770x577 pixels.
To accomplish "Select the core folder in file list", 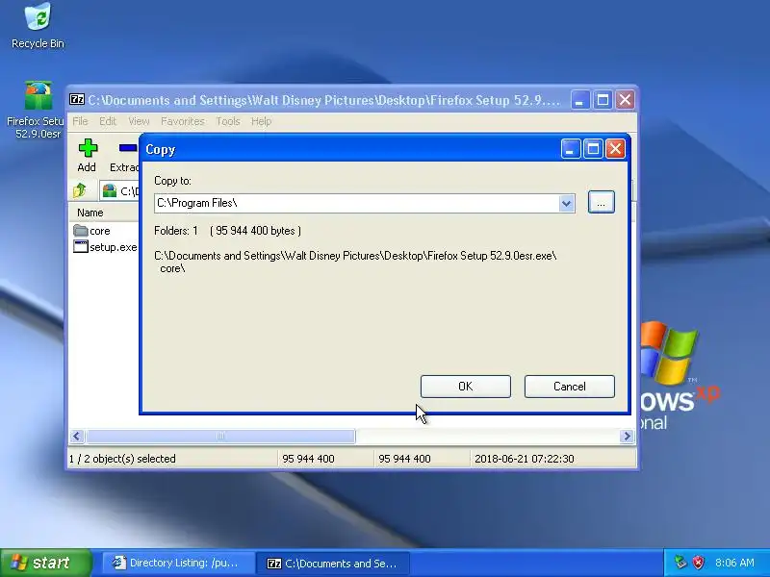I will pyautogui.click(x=91, y=231).
